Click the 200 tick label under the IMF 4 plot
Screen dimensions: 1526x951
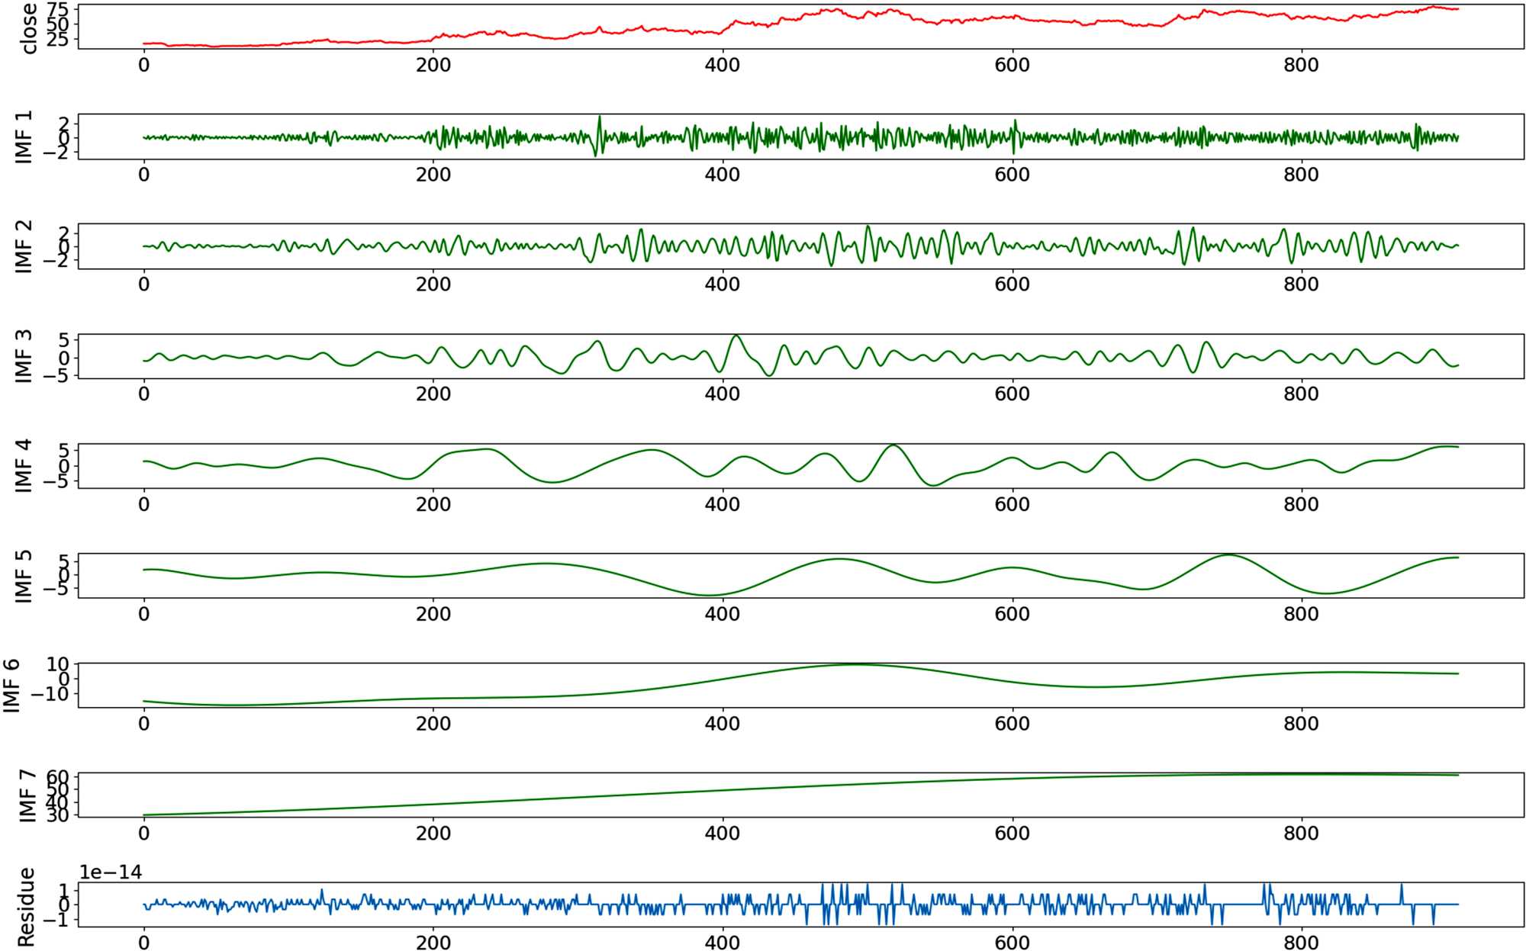(433, 504)
